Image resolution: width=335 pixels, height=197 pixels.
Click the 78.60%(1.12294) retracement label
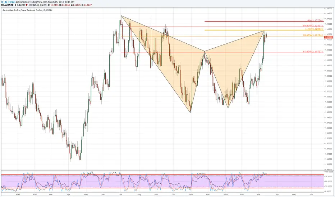(x=313, y=35)
